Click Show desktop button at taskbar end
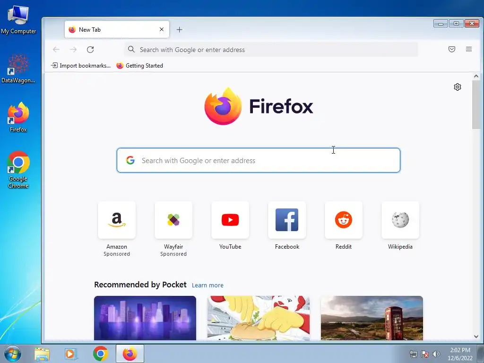Screen dimensions: 484x363 click(481, 354)
